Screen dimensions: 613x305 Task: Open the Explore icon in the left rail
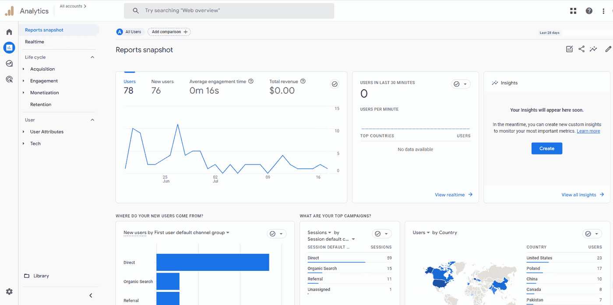(x=9, y=63)
